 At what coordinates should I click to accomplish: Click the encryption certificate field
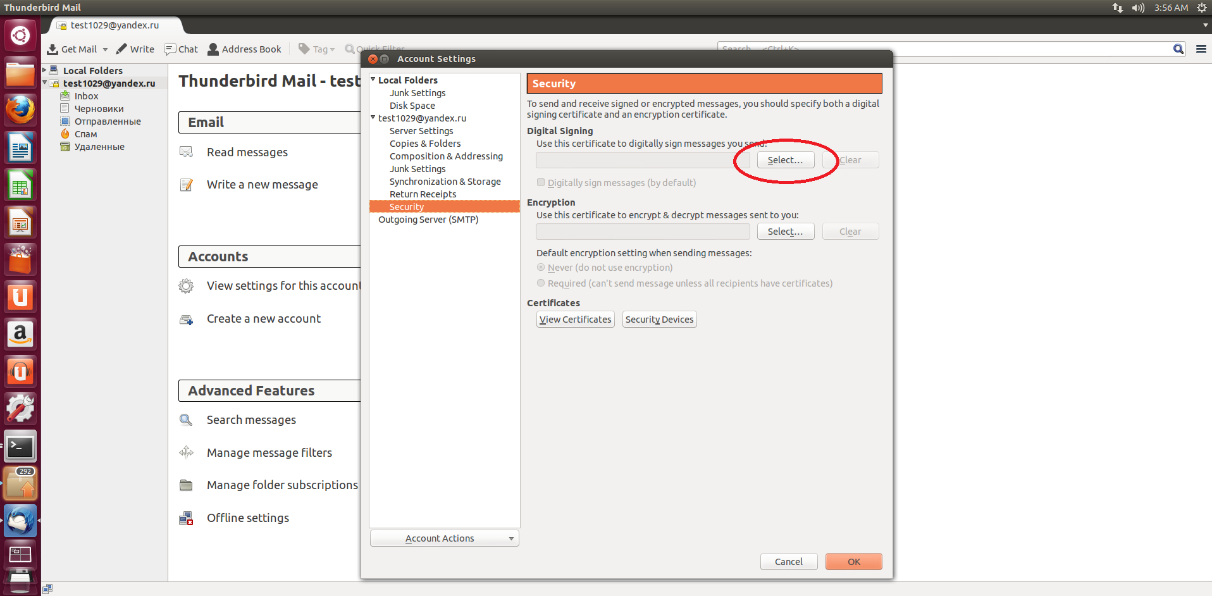click(643, 232)
